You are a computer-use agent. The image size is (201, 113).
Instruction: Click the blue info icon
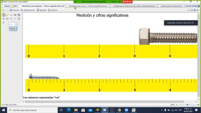coord(195,10)
